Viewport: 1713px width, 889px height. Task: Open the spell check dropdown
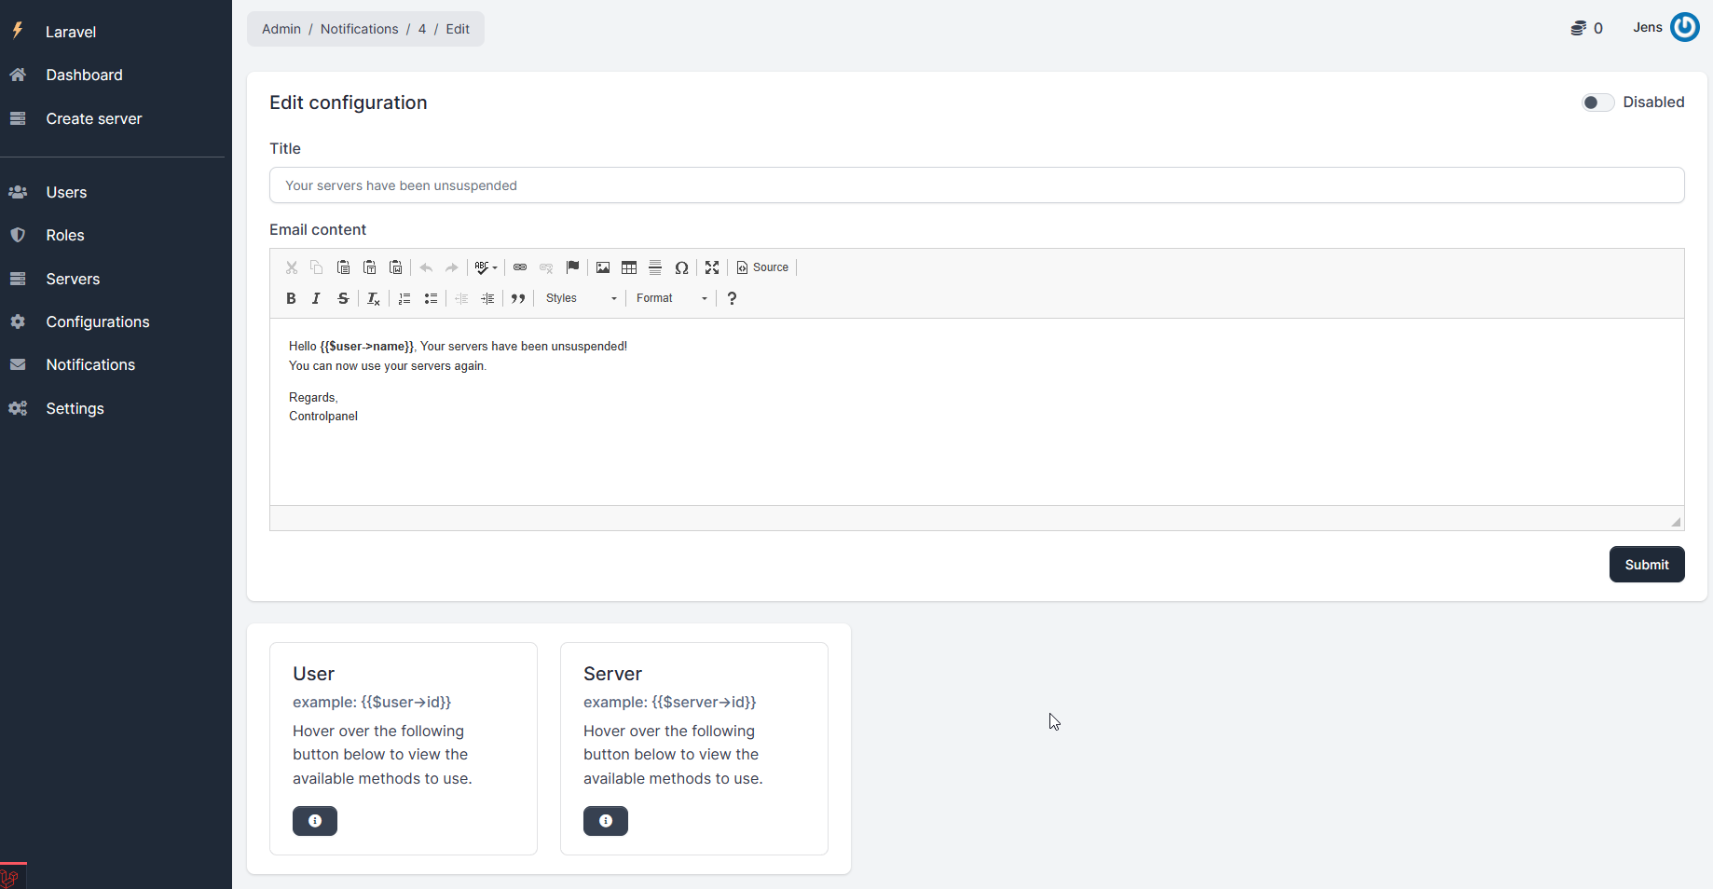click(486, 267)
